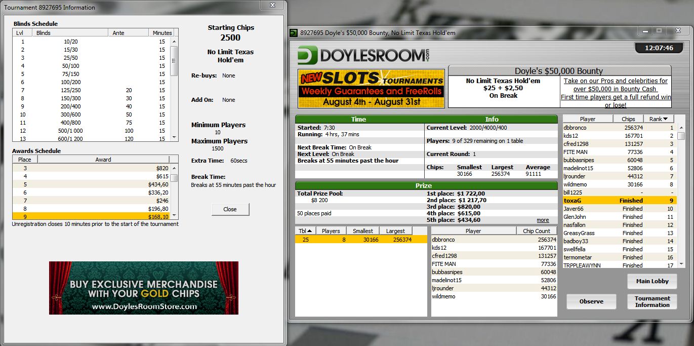
Task: Click the Smallest column header in table list
Action: tap(363, 231)
